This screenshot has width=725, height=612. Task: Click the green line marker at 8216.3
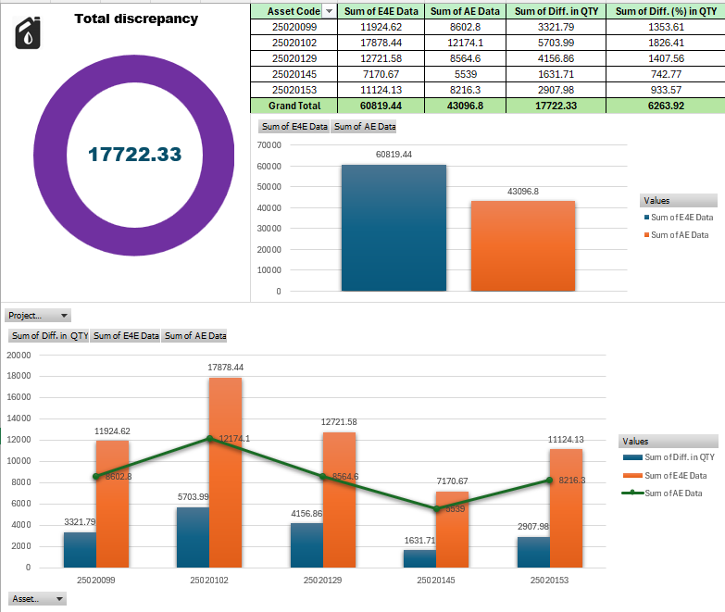[x=549, y=481]
